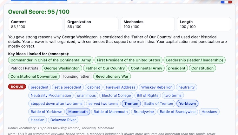Screen dimensions: 238x135
Task: Select the Mechanics score card
Action: 148,24
